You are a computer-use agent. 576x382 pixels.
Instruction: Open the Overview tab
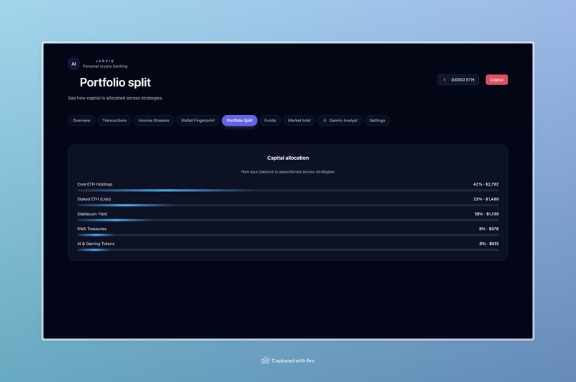(x=81, y=121)
